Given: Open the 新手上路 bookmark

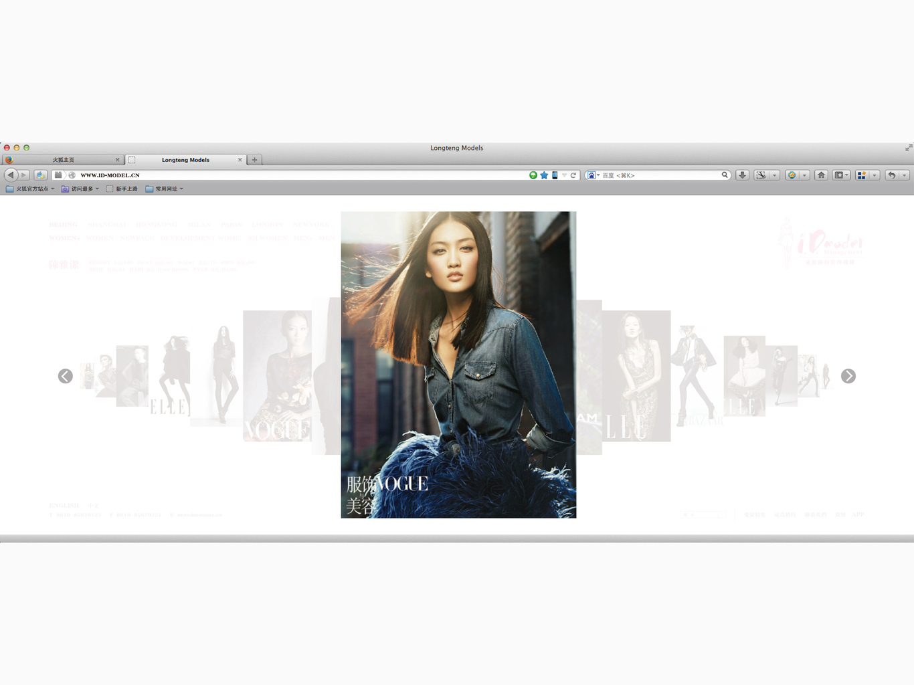Looking at the screenshot, I should point(122,189).
